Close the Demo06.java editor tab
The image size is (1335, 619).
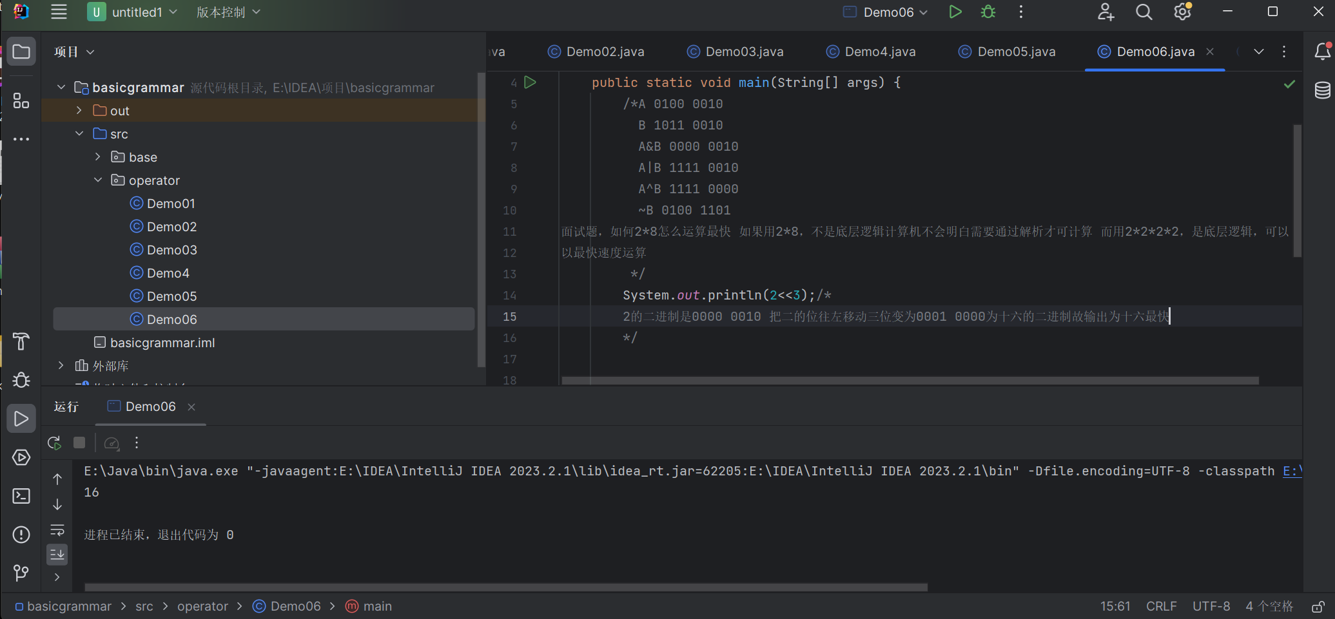click(1210, 52)
